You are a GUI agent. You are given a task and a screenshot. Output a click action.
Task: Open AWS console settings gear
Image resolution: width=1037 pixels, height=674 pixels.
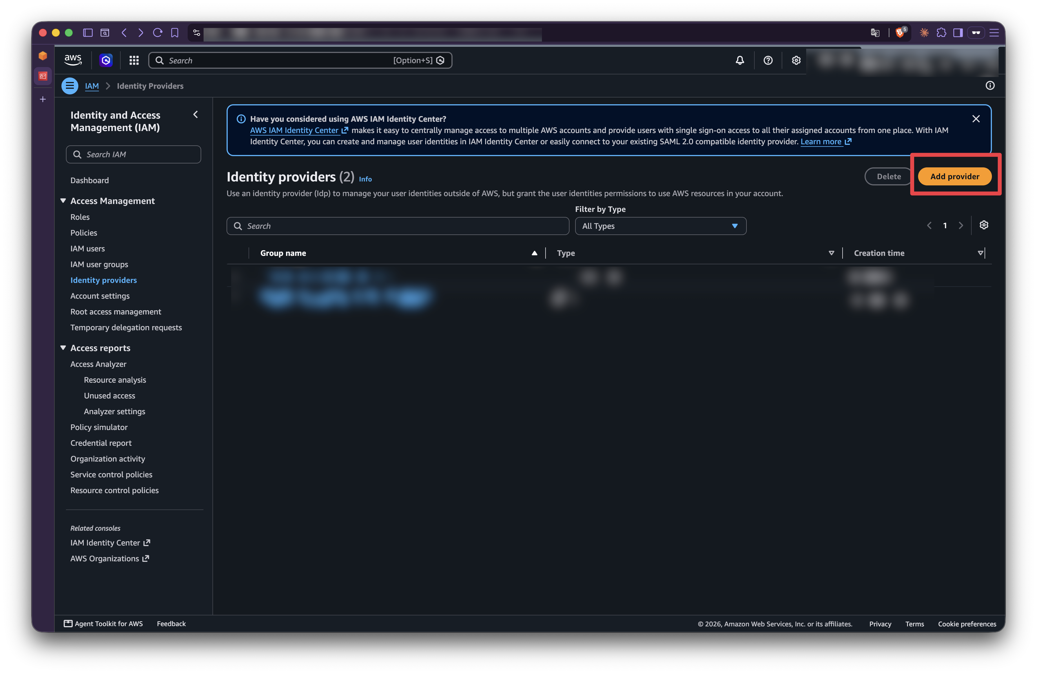click(x=796, y=61)
